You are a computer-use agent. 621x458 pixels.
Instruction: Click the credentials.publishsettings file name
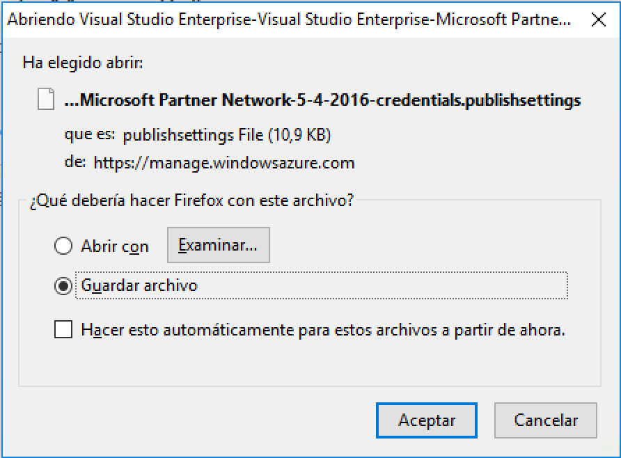(x=322, y=100)
